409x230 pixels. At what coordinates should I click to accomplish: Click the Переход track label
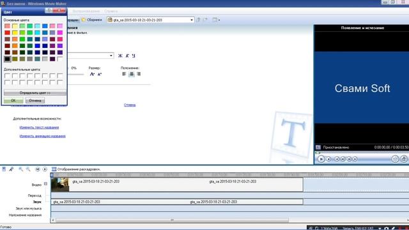tap(35, 195)
